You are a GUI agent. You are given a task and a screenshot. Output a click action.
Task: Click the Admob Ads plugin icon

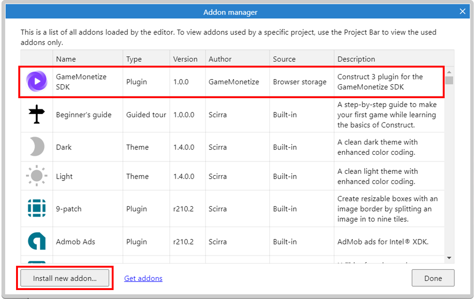tap(37, 241)
